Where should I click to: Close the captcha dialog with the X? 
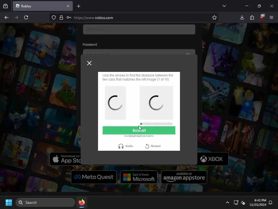tap(89, 63)
